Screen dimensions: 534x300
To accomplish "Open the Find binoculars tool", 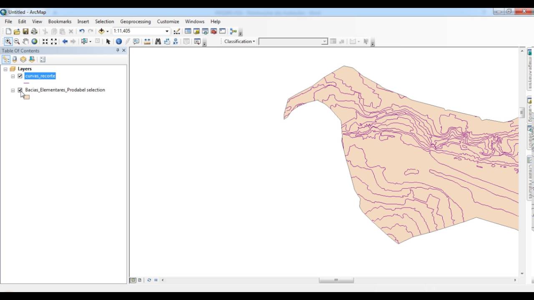I will click(158, 41).
